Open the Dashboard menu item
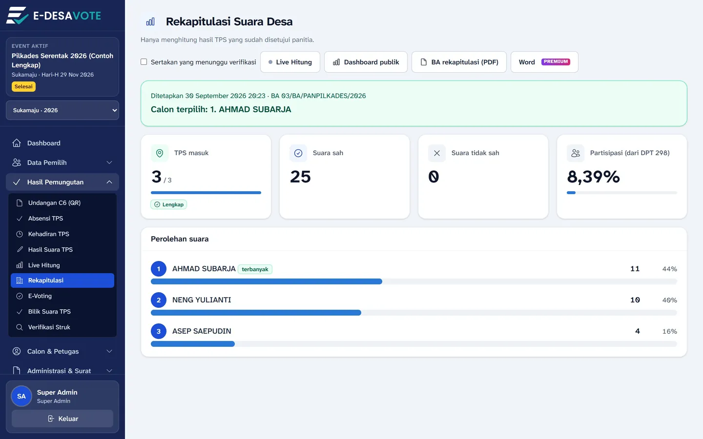Viewport: 703px width, 439px height. pyautogui.click(x=62, y=143)
